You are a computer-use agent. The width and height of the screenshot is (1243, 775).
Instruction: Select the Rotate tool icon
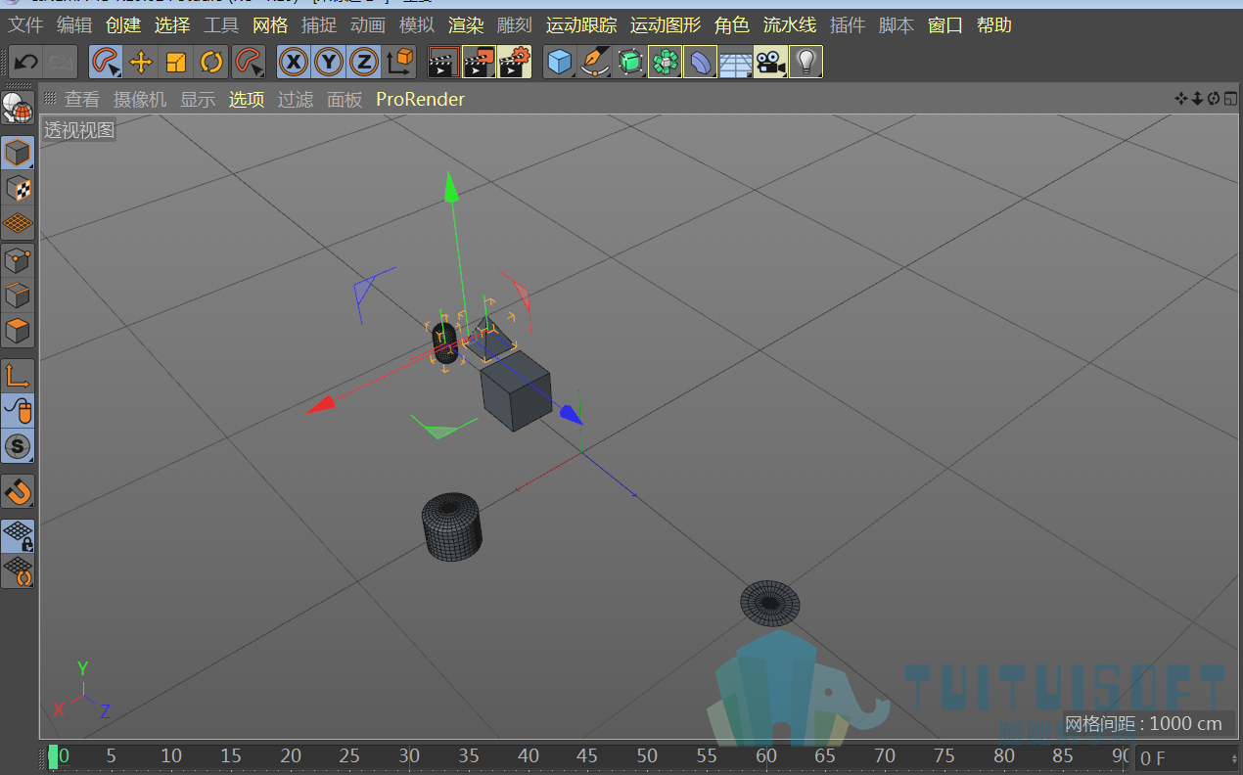pyautogui.click(x=211, y=63)
